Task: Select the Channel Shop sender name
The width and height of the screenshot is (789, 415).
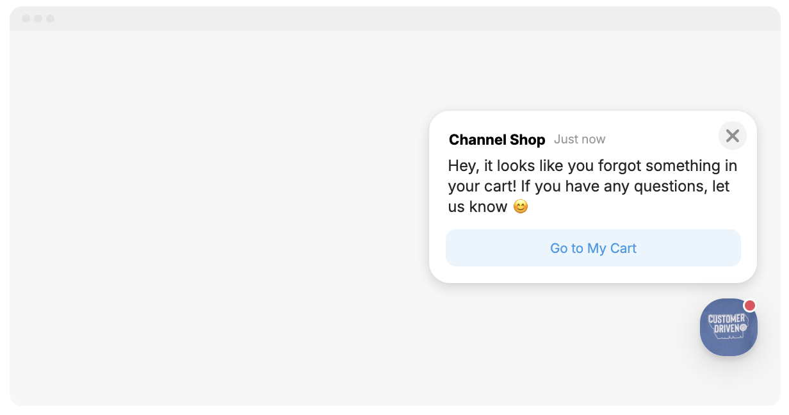Action: tap(497, 140)
